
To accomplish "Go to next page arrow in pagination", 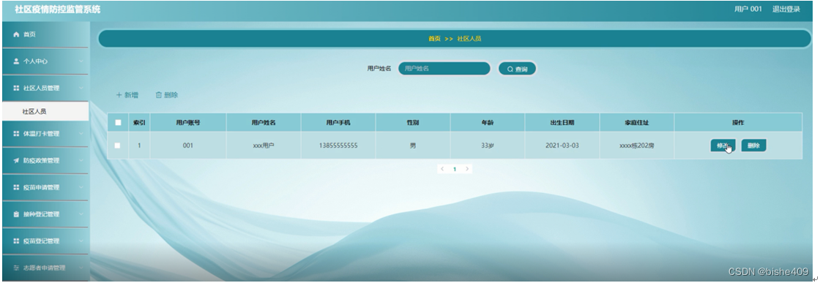I will (468, 169).
